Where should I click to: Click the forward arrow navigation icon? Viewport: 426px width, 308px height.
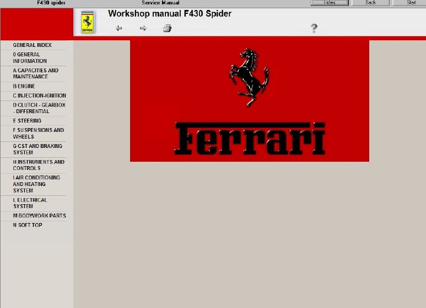pyautogui.click(x=143, y=28)
